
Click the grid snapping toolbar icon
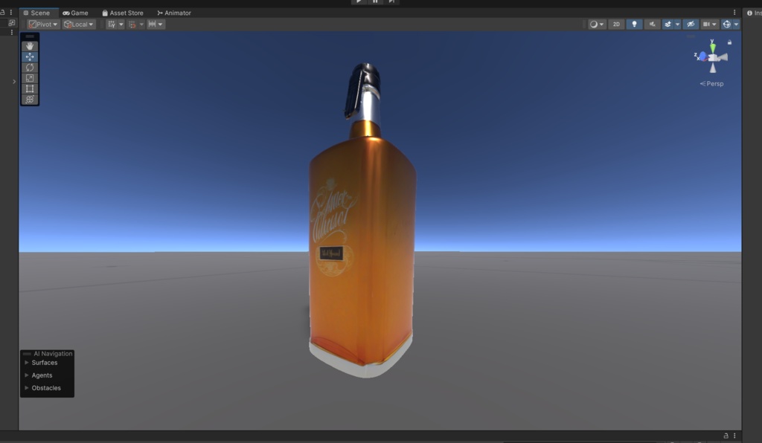pos(132,24)
